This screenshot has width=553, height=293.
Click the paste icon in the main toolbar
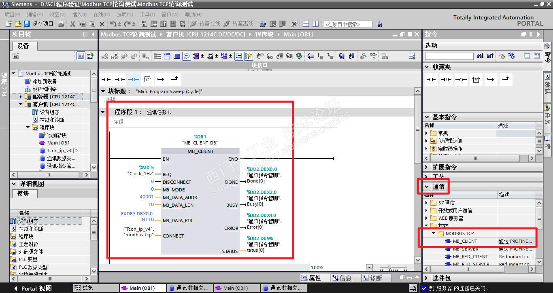[x=92, y=24]
